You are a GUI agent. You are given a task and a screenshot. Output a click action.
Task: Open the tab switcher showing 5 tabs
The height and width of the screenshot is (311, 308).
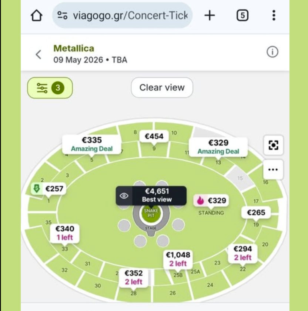(x=243, y=15)
